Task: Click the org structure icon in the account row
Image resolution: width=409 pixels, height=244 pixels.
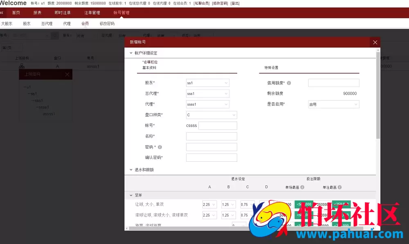Action: point(22,66)
